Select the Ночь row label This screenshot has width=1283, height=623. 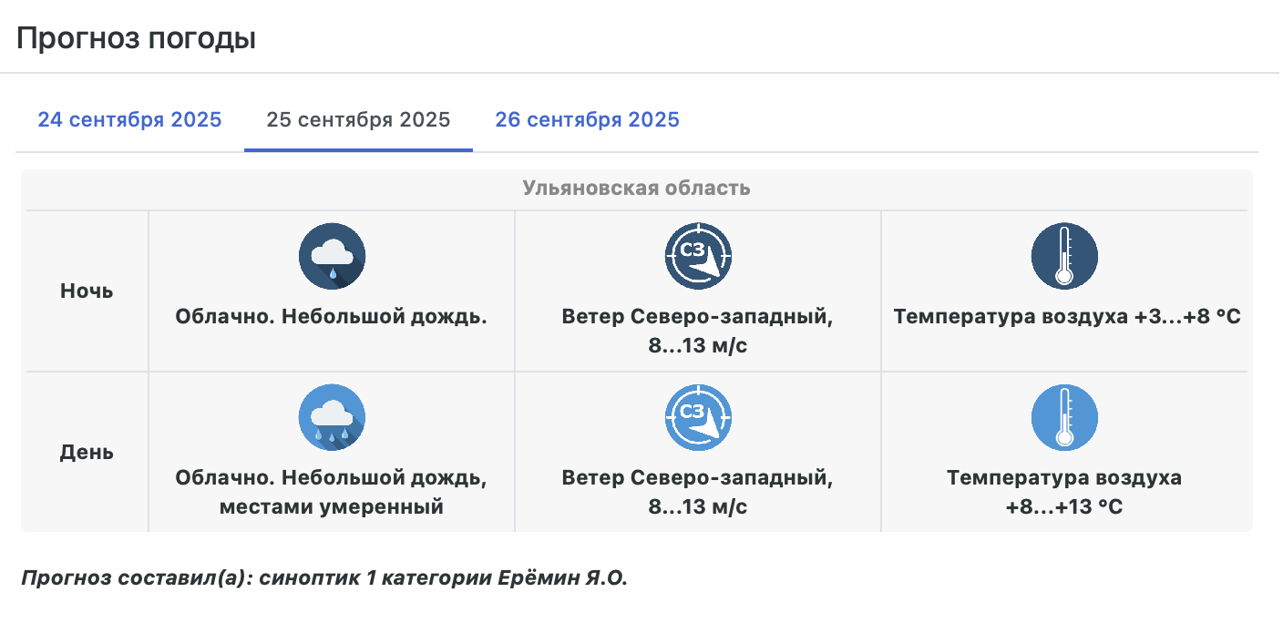pyautogui.click(x=87, y=291)
